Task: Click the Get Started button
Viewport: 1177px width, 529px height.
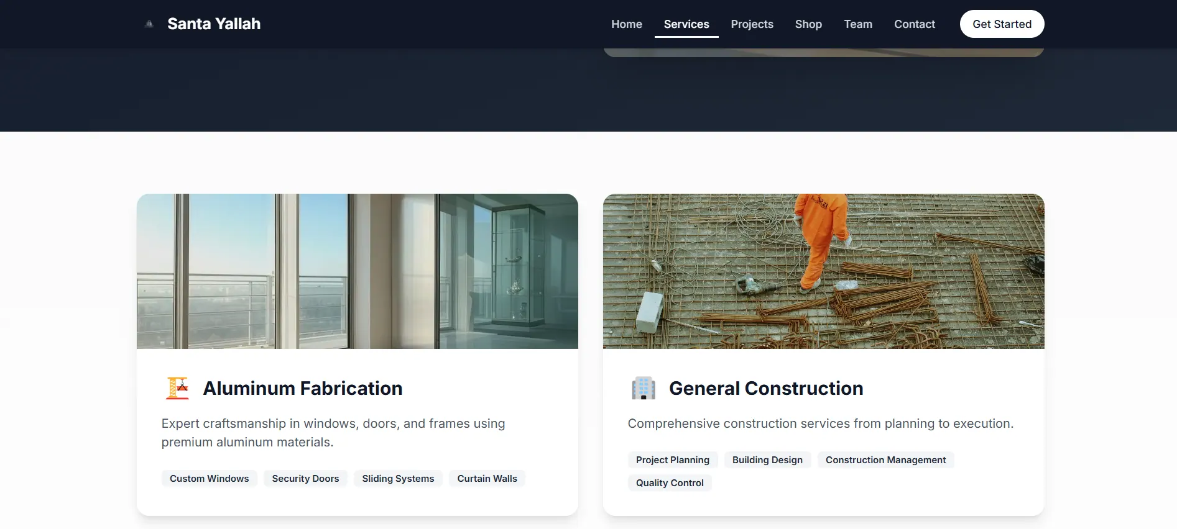Action: tap(1002, 24)
